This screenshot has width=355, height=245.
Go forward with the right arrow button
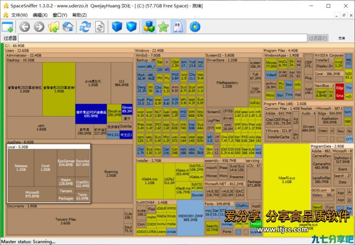(x=39, y=27)
